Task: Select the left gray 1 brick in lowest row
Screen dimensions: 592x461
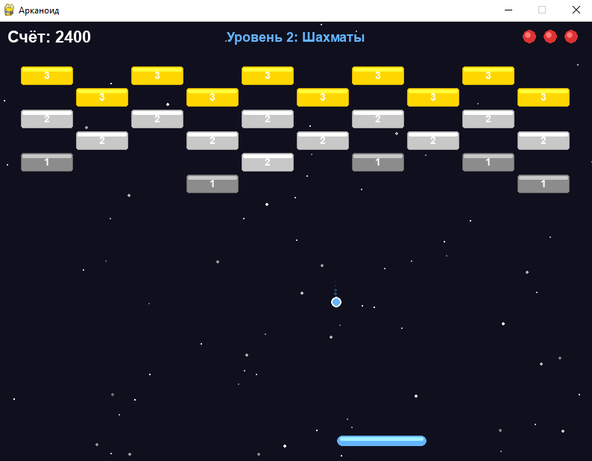Action: pos(212,184)
